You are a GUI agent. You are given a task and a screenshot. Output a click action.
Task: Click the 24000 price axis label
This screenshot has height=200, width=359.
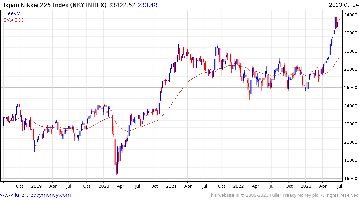pos(350,106)
